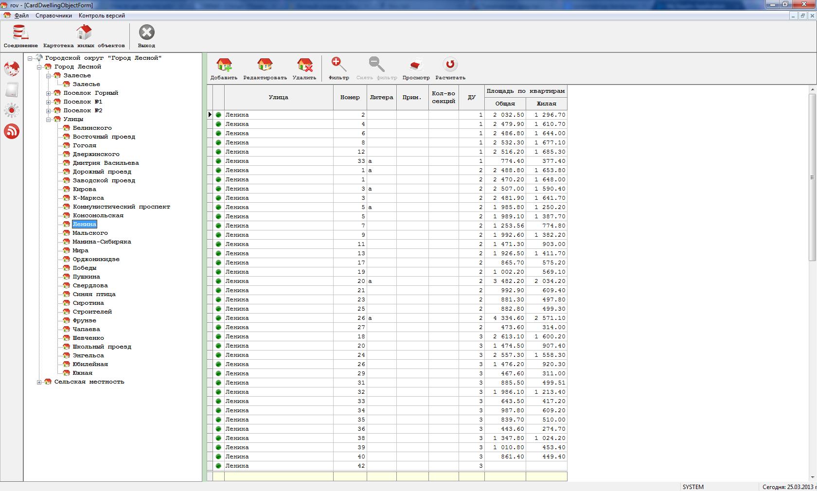Open the Файл menu
The height and width of the screenshot is (491, 817).
click(21, 16)
